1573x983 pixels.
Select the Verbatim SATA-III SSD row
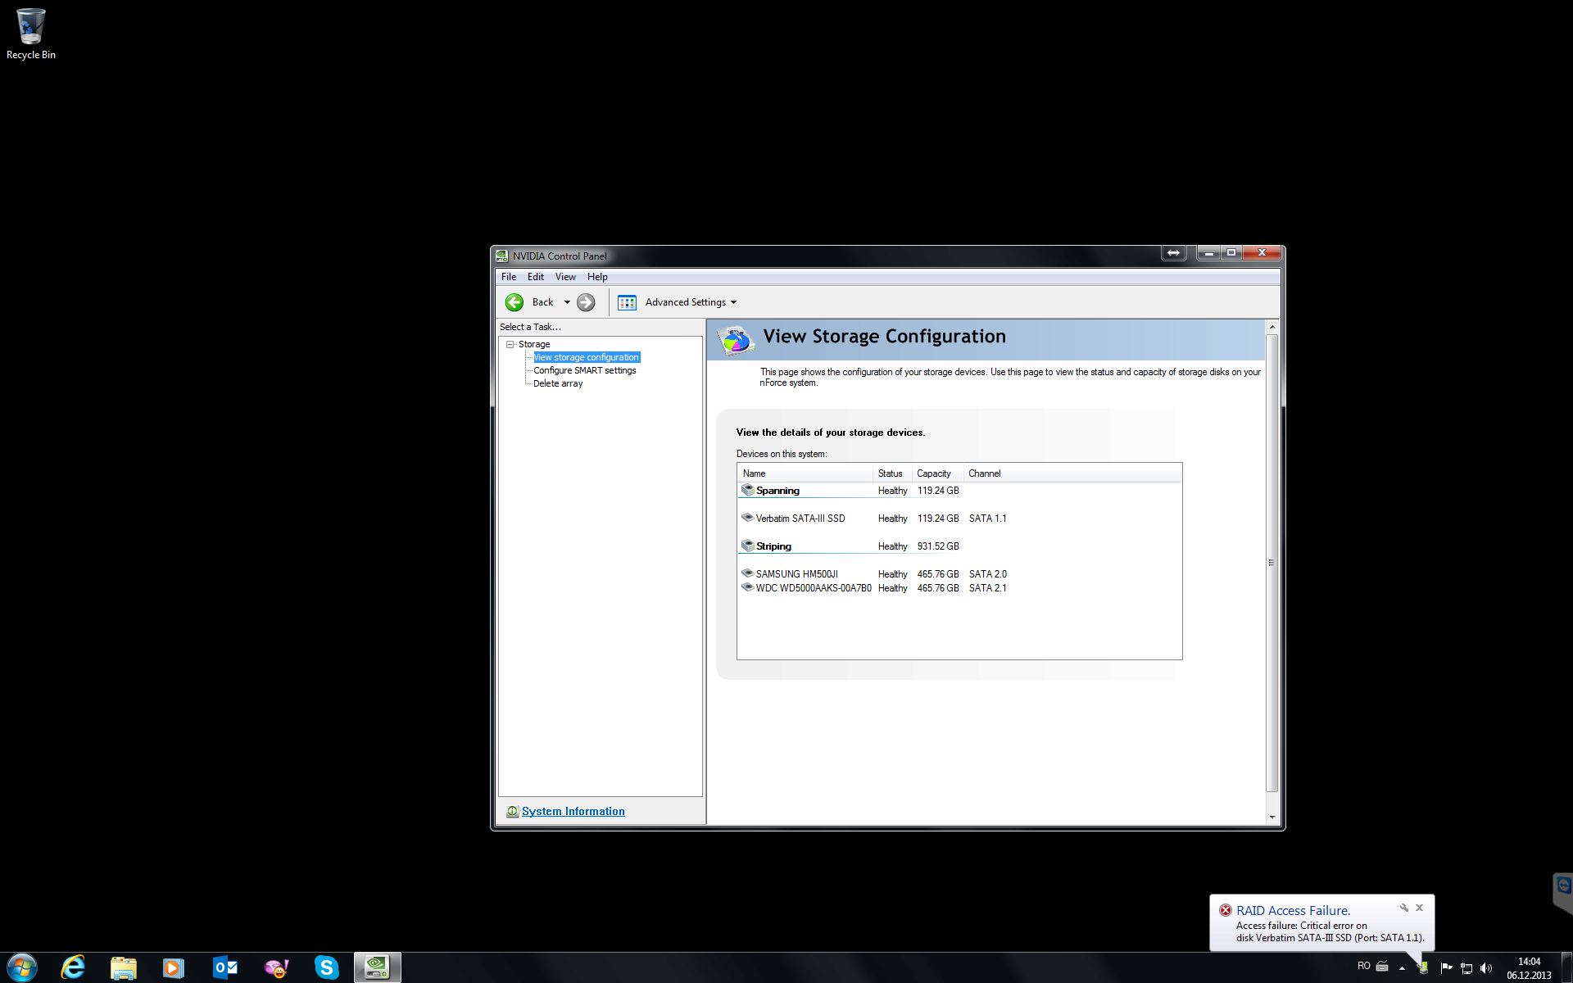[x=959, y=519]
